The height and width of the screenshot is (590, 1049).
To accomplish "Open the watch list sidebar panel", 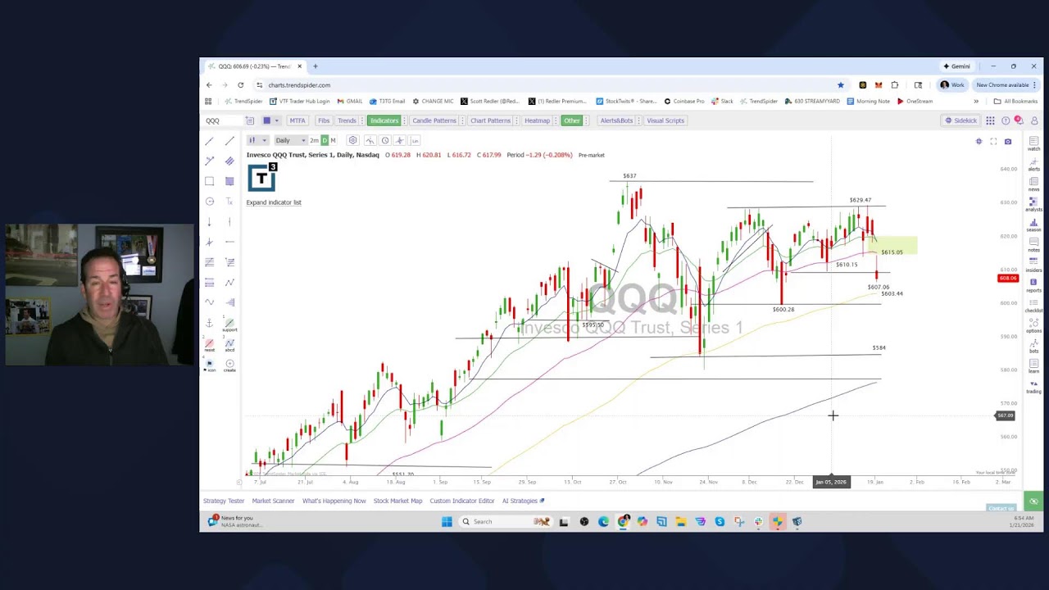I will pos(1034,143).
